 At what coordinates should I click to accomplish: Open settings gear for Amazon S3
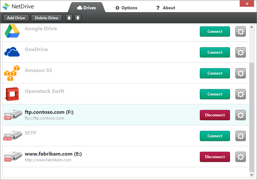coord(240,73)
